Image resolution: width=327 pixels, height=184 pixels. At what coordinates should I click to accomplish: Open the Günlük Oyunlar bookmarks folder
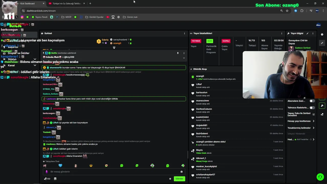pos(94,17)
